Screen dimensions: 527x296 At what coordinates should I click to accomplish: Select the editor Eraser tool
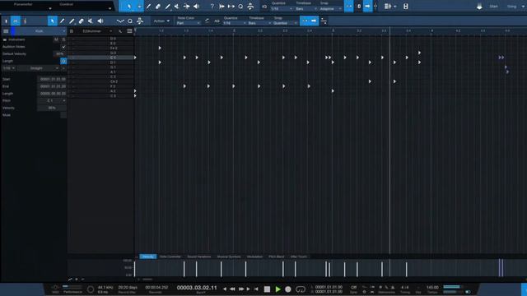[x=82, y=21]
